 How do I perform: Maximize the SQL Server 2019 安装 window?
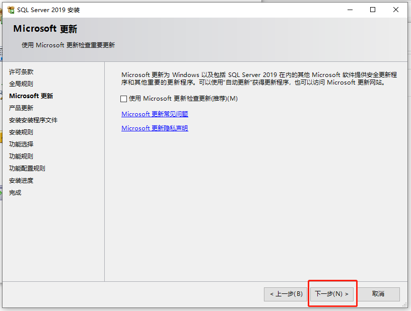(373, 10)
